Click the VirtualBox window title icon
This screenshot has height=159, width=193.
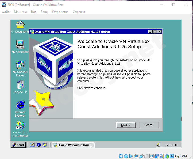click(x=4, y=5)
